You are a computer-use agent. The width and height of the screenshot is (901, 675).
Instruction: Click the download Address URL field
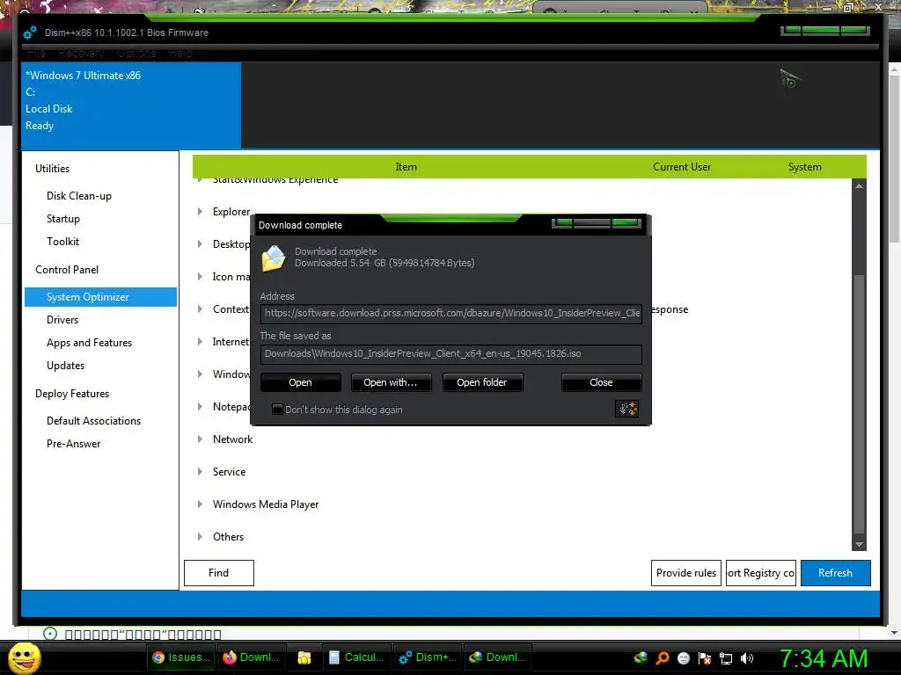point(451,314)
